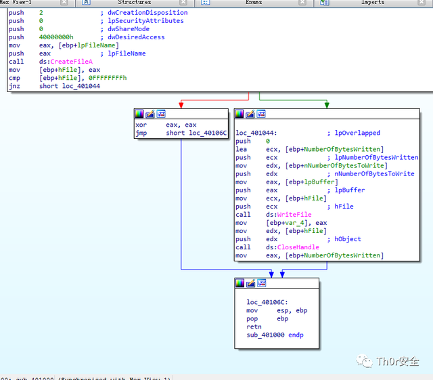433x380 pixels.
Task: Close the Hex View-1 tab
Action: pos(64,2)
